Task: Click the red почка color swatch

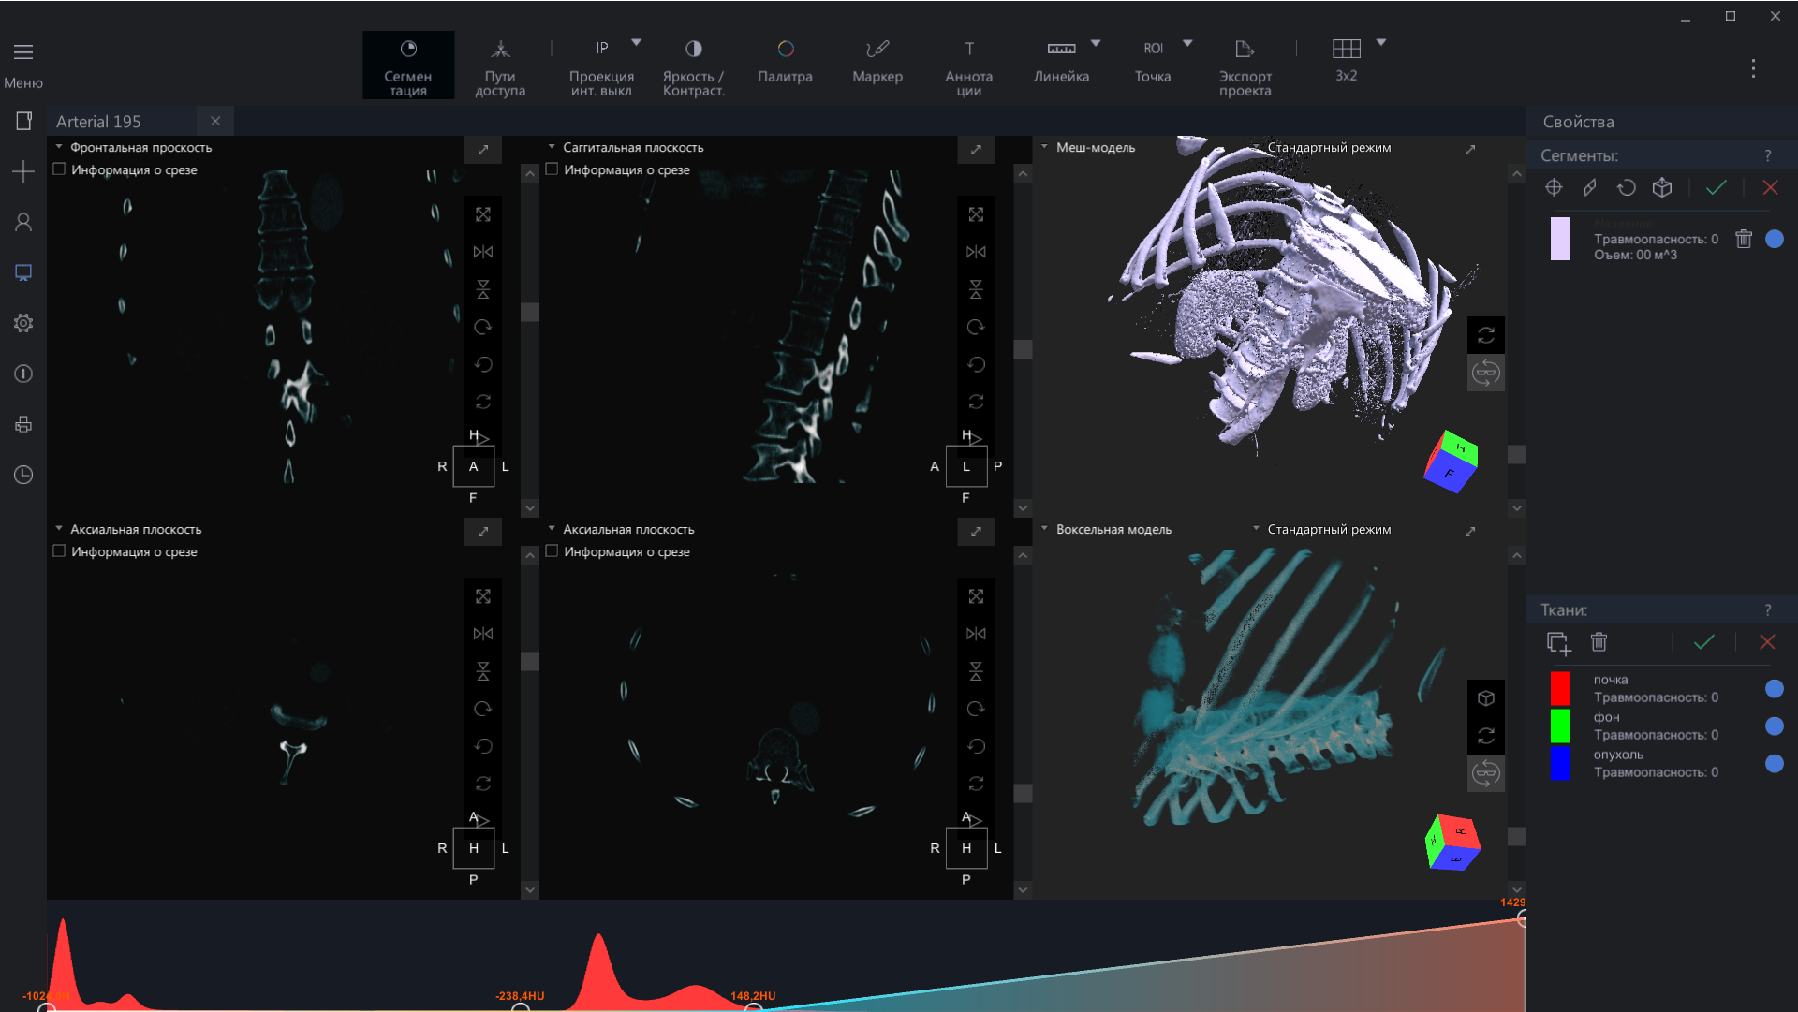Action: (x=1559, y=688)
